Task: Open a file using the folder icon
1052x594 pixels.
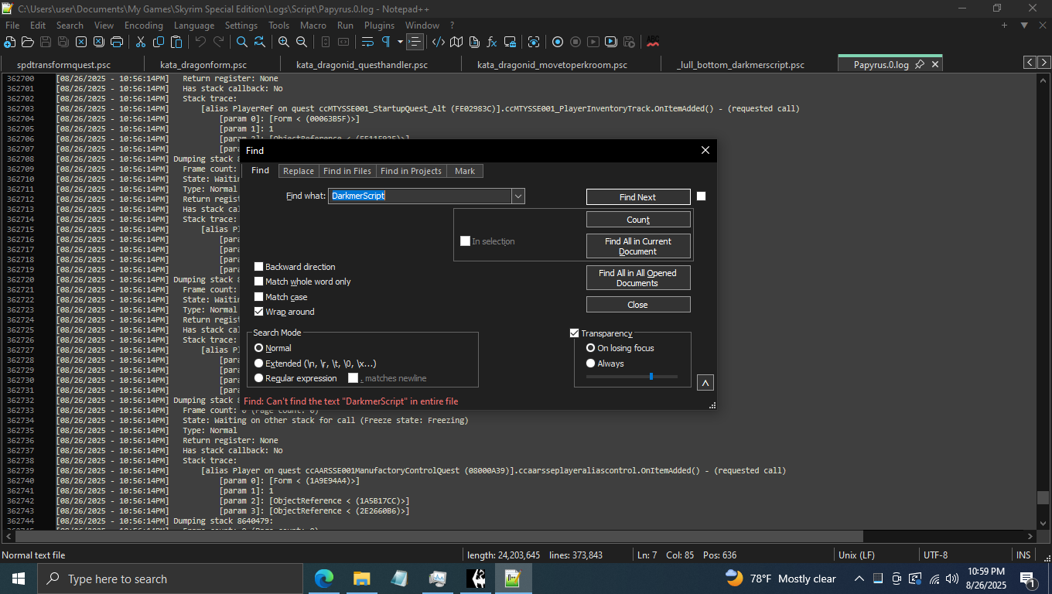Action: 28,42
